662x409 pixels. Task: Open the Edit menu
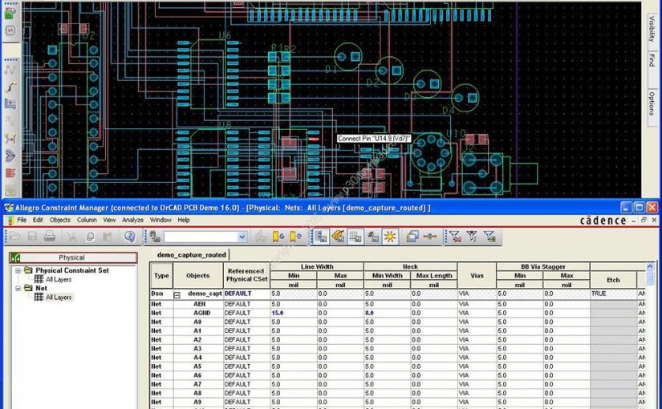pos(38,220)
